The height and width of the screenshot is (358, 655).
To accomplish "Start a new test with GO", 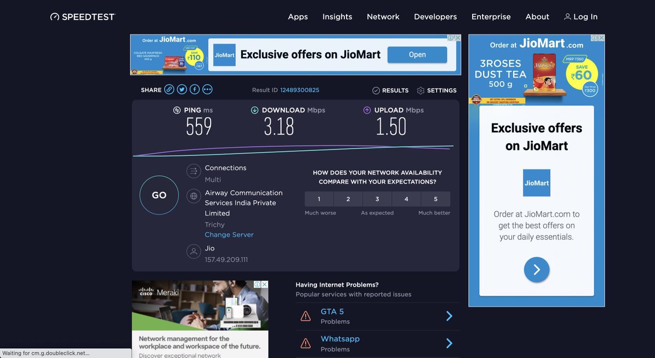I will pyautogui.click(x=159, y=195).
